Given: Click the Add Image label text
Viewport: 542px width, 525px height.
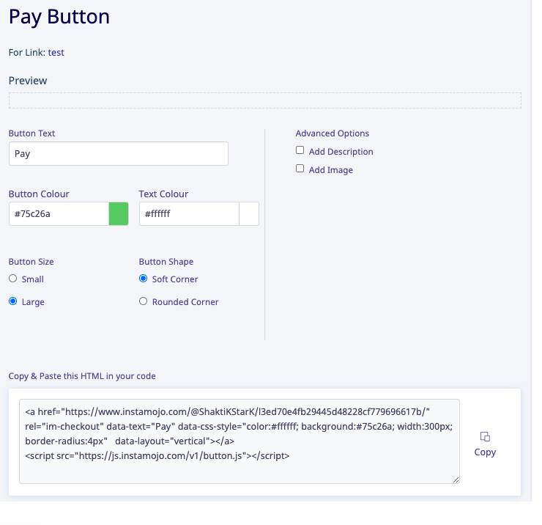Looking at the screenshot, I should (331, 170).
